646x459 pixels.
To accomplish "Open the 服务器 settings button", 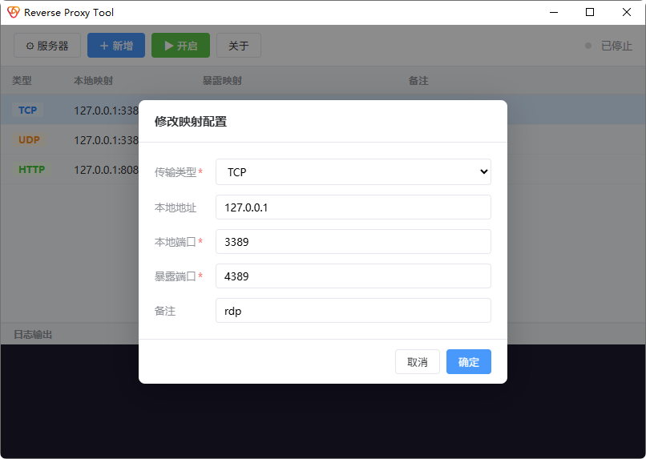I will 47,46.
